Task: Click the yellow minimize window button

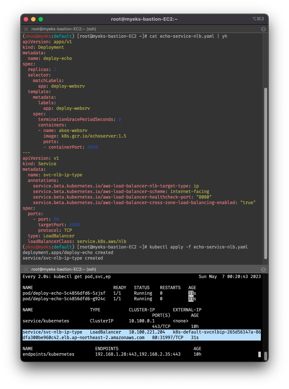Action: click(33, 19)
